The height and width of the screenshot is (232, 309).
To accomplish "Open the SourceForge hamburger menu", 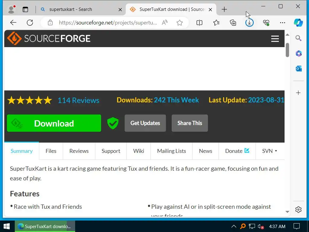I will coord(275,39).
